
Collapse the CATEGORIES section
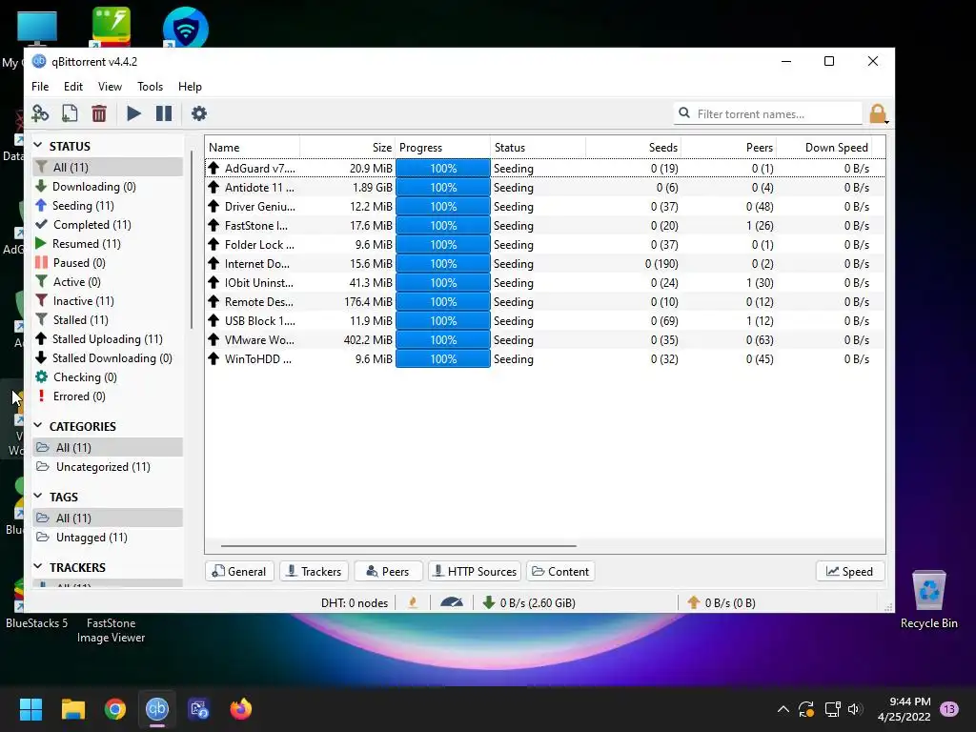pos(38,426)
